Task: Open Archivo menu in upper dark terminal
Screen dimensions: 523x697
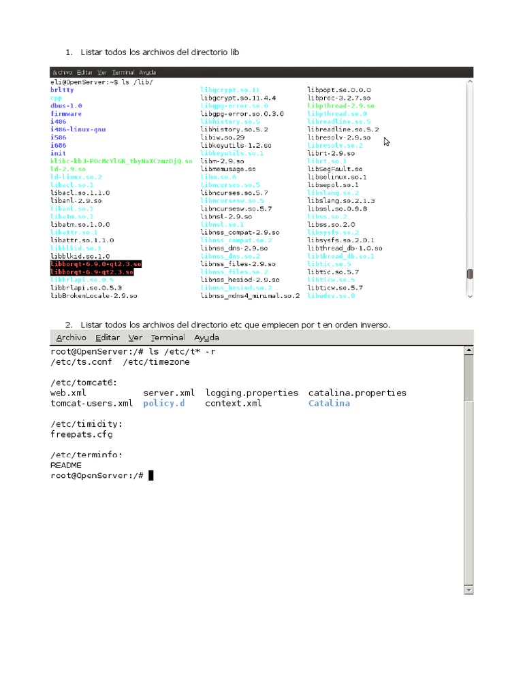Action: [62, 72]
